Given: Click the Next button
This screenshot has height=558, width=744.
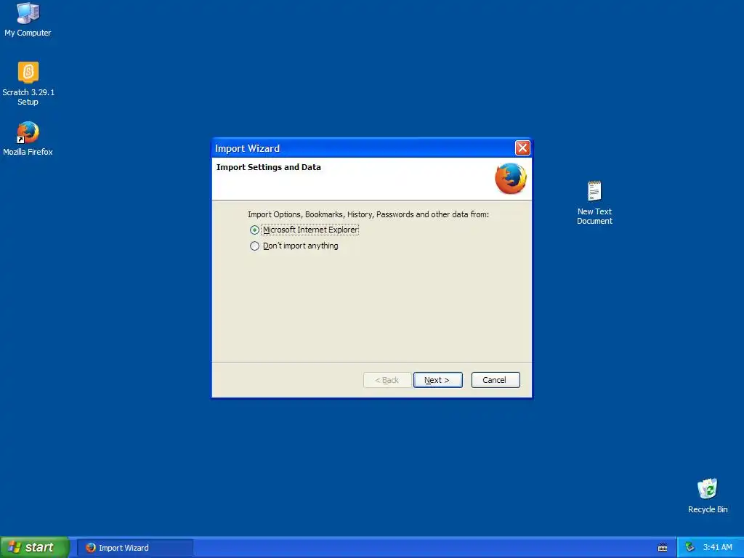Looking at the screenshot, I should coord(437,380).
